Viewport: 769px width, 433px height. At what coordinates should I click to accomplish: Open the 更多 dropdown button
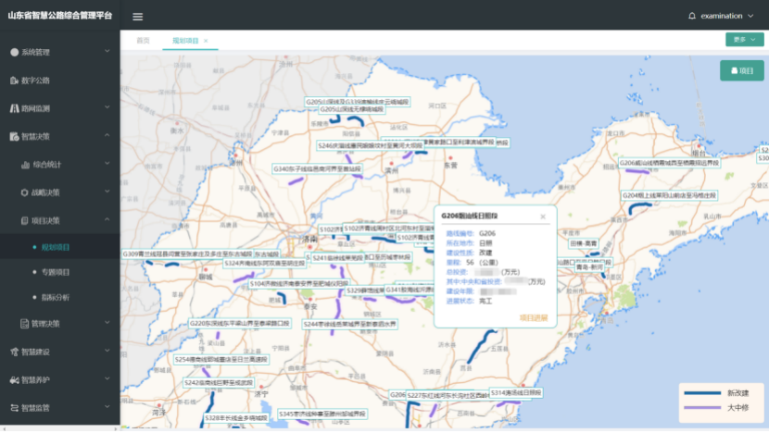[x=744, y=40]
